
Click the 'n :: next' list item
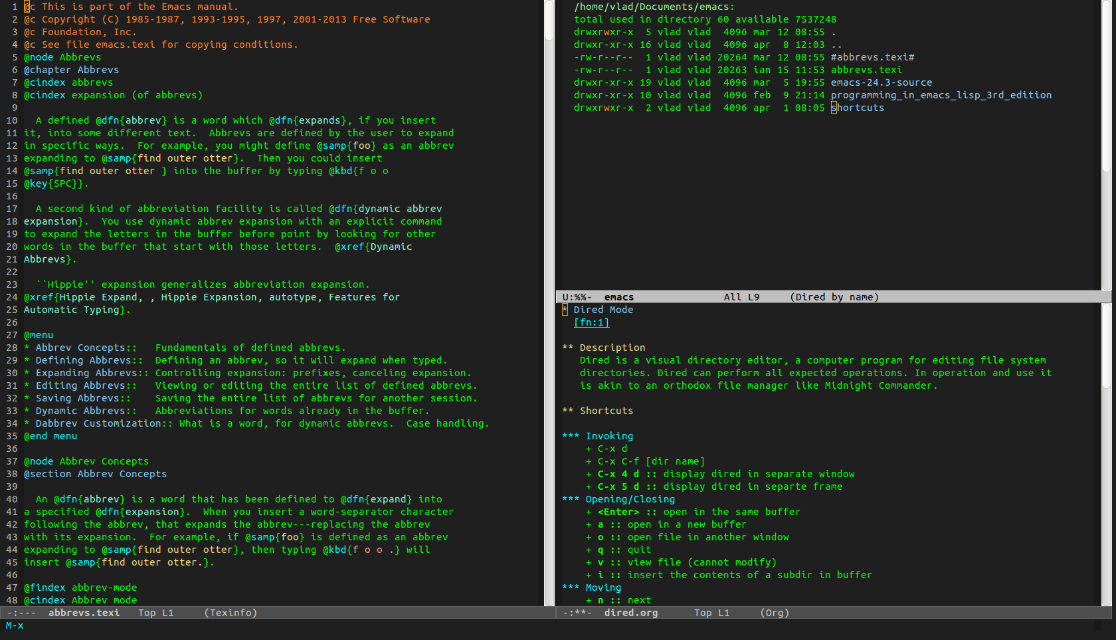tap(618, 600)
